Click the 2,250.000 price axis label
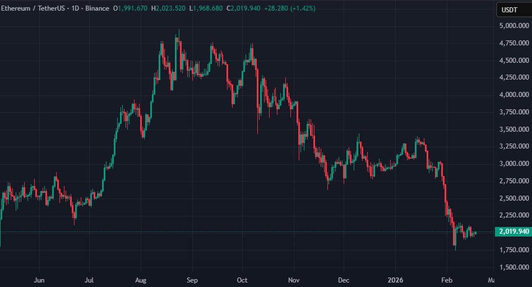This screenshot has height=287, width=532. tap(514, 215)
